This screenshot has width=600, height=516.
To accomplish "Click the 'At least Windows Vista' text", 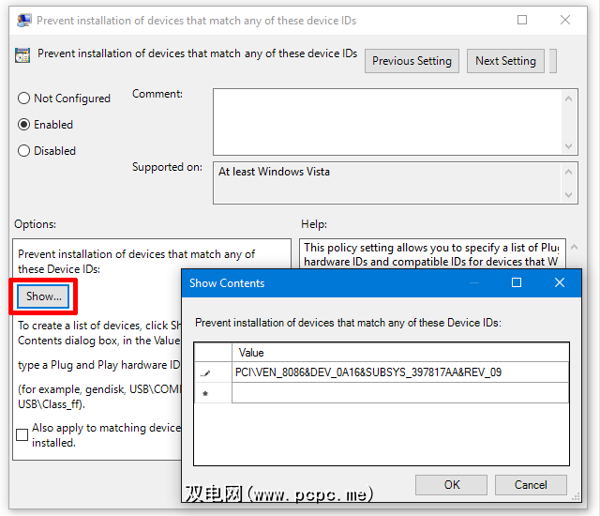I will point(274,172).
